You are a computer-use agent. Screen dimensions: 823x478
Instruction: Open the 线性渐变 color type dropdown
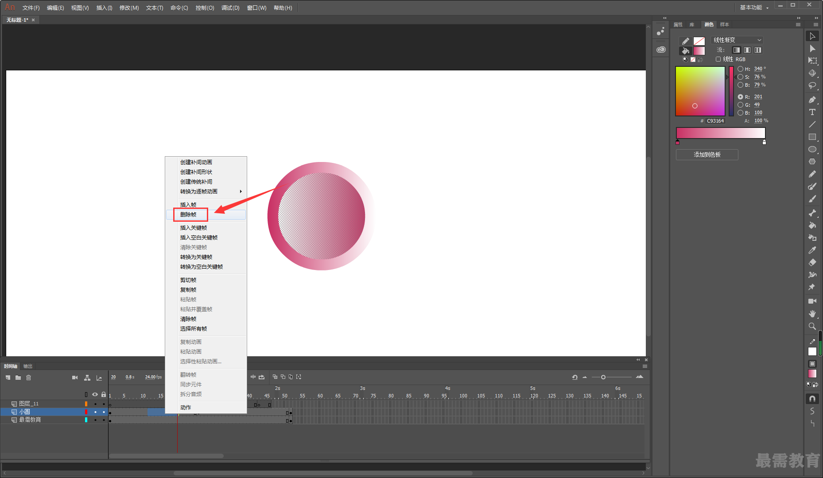pyautogui.click(x=738, y=40)
